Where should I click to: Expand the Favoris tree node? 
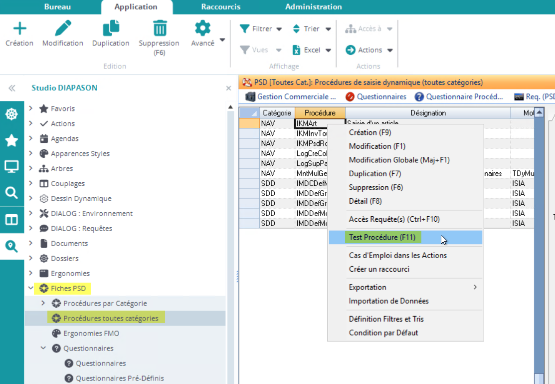pyautogui.click(x=31, y=108)
